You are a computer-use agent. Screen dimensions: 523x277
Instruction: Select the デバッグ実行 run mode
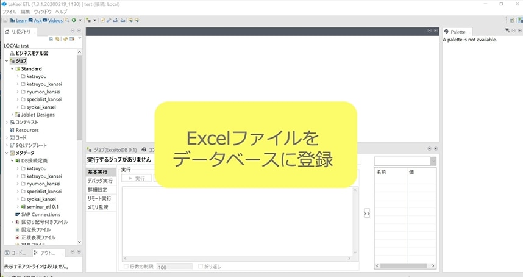pyautogui.click(x=100, y=181)
